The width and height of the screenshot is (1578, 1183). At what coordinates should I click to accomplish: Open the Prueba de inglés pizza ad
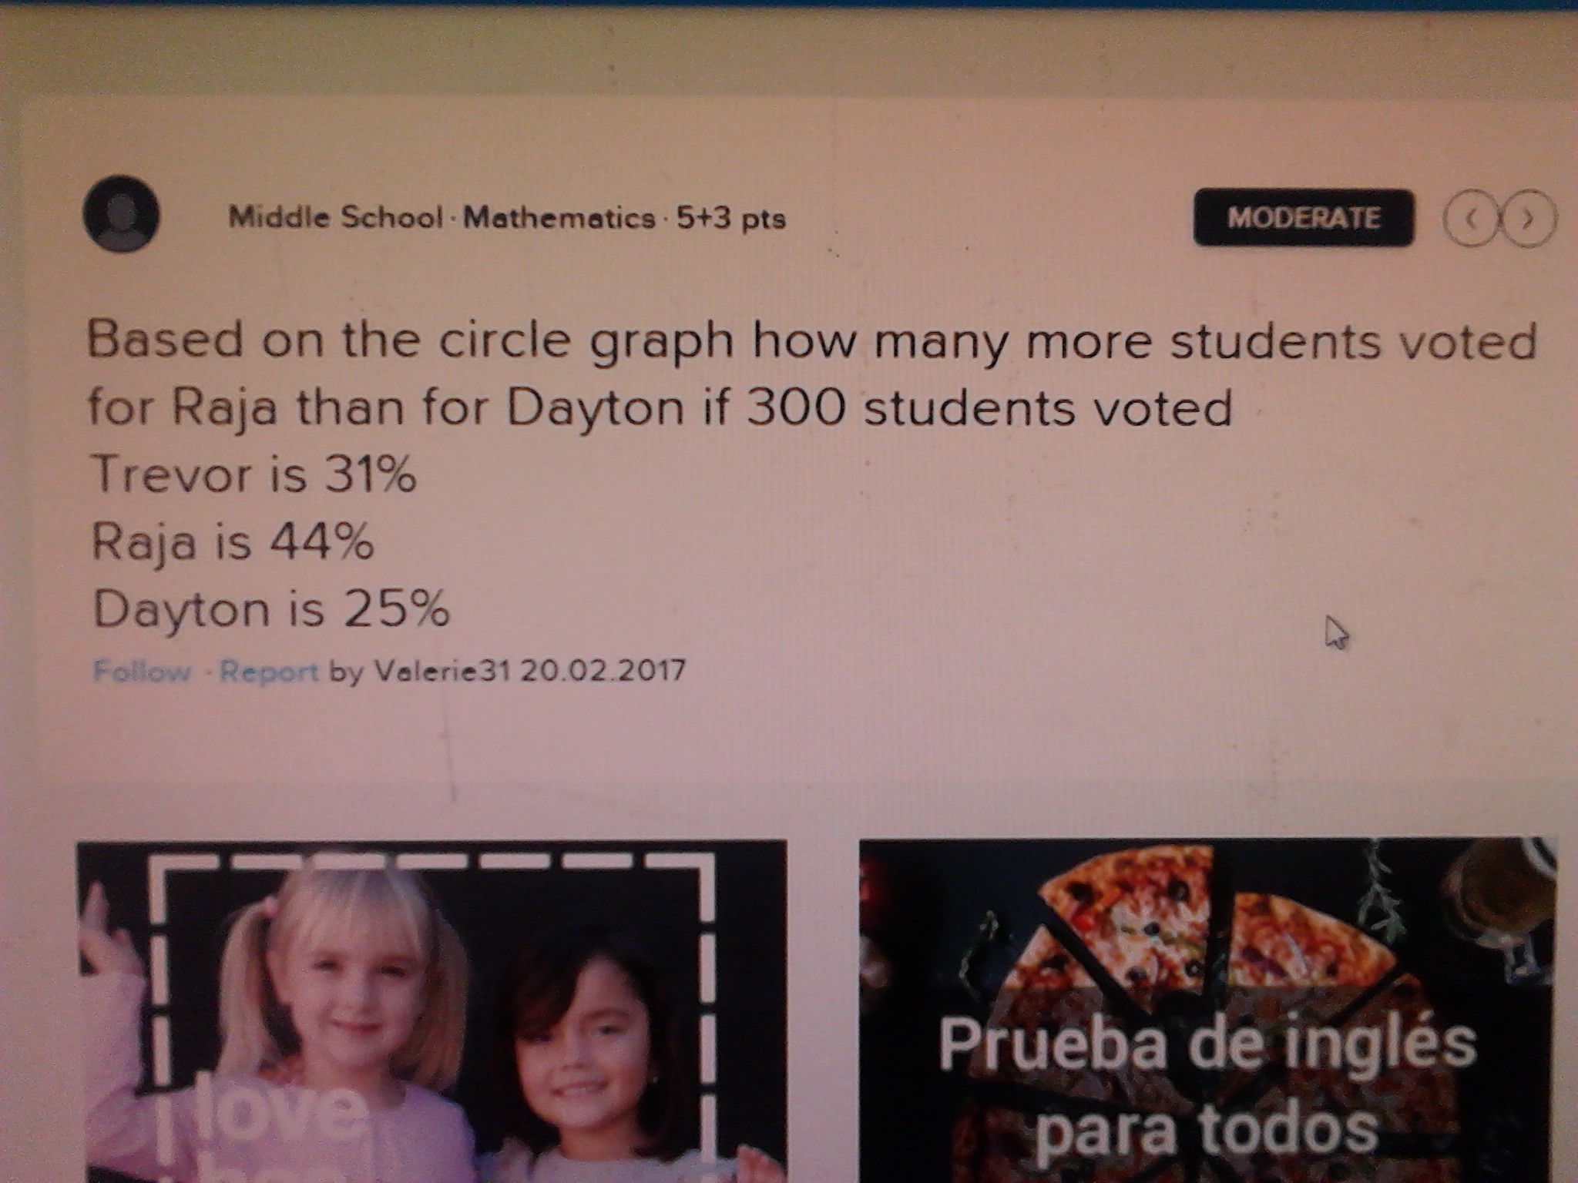click(1208, 1010)
